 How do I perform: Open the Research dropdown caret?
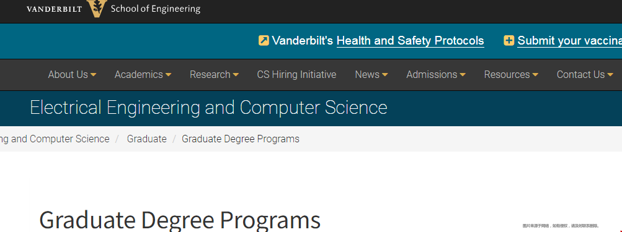pos(236,75)
